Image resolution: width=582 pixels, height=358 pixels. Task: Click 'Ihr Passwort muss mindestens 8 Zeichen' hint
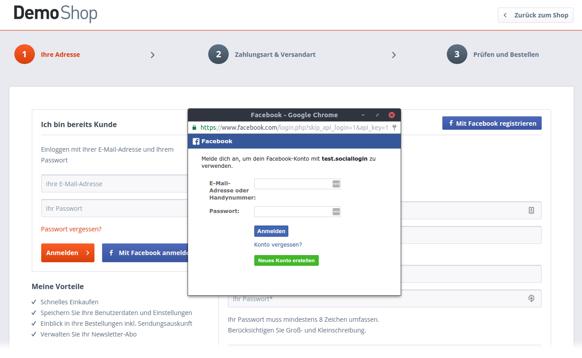(304, 320)
